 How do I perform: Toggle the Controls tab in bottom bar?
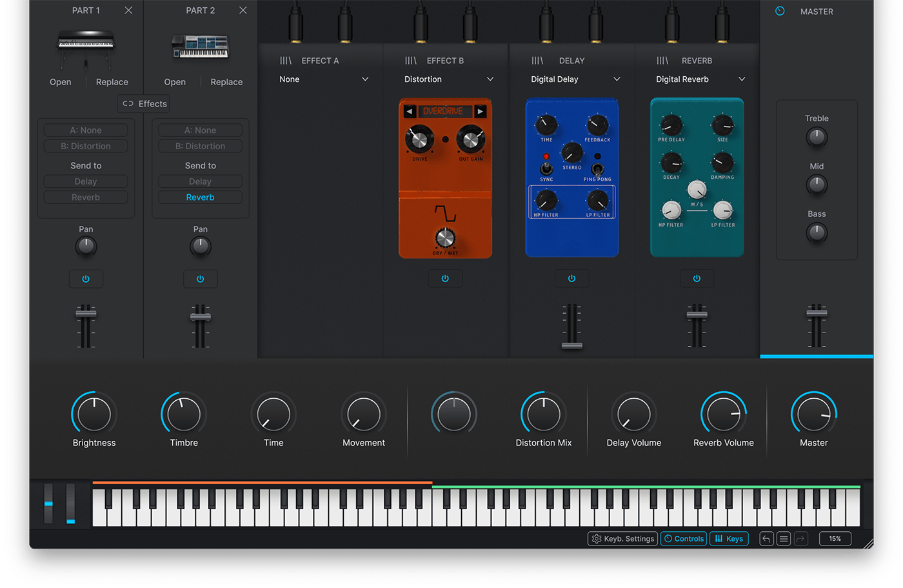point(684,539)
